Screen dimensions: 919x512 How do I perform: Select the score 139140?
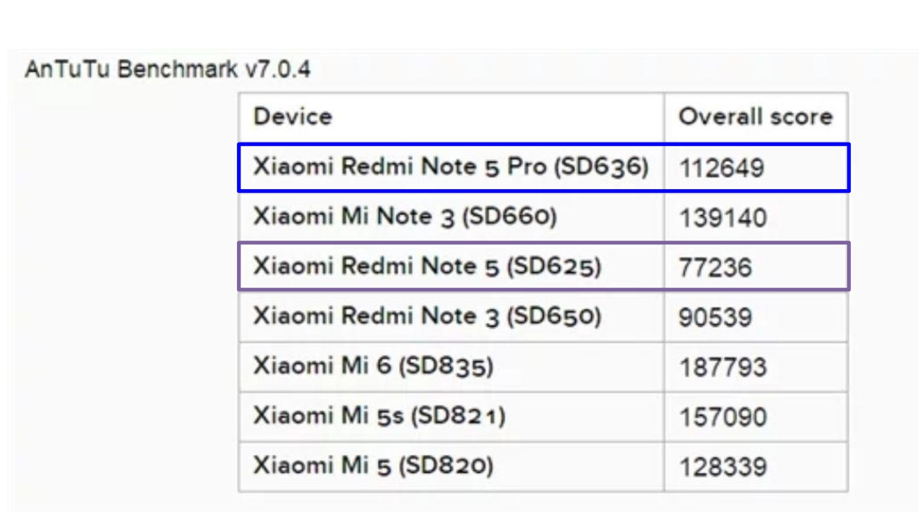pos(723,218)
